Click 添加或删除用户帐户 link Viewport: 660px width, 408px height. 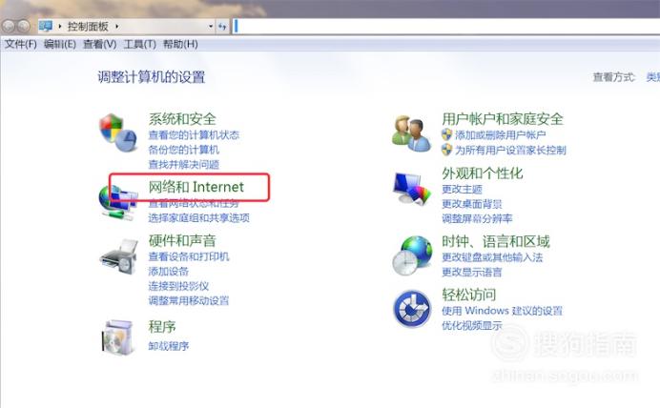tap(501, 135)
